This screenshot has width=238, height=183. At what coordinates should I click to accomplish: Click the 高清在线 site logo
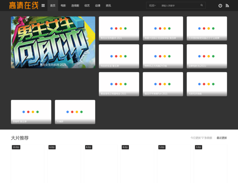[23, 5]
